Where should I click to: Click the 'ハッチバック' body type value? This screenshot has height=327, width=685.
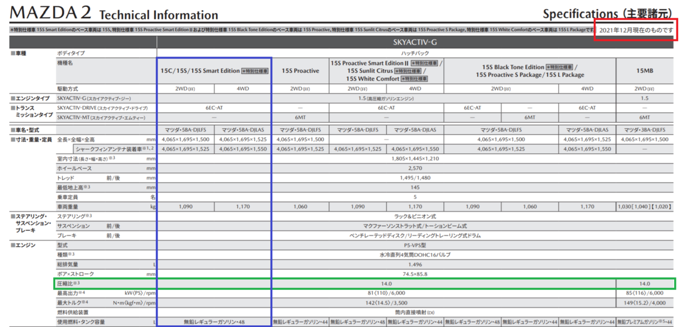pyautogui.click(x=415, y=52)
